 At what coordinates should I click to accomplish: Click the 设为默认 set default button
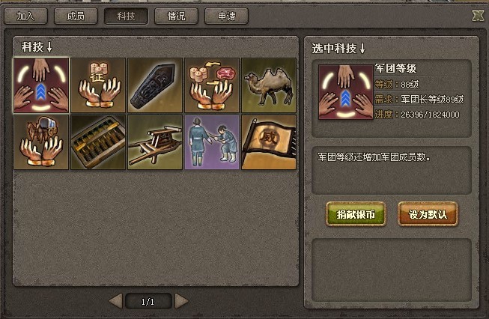pos(428,214)
